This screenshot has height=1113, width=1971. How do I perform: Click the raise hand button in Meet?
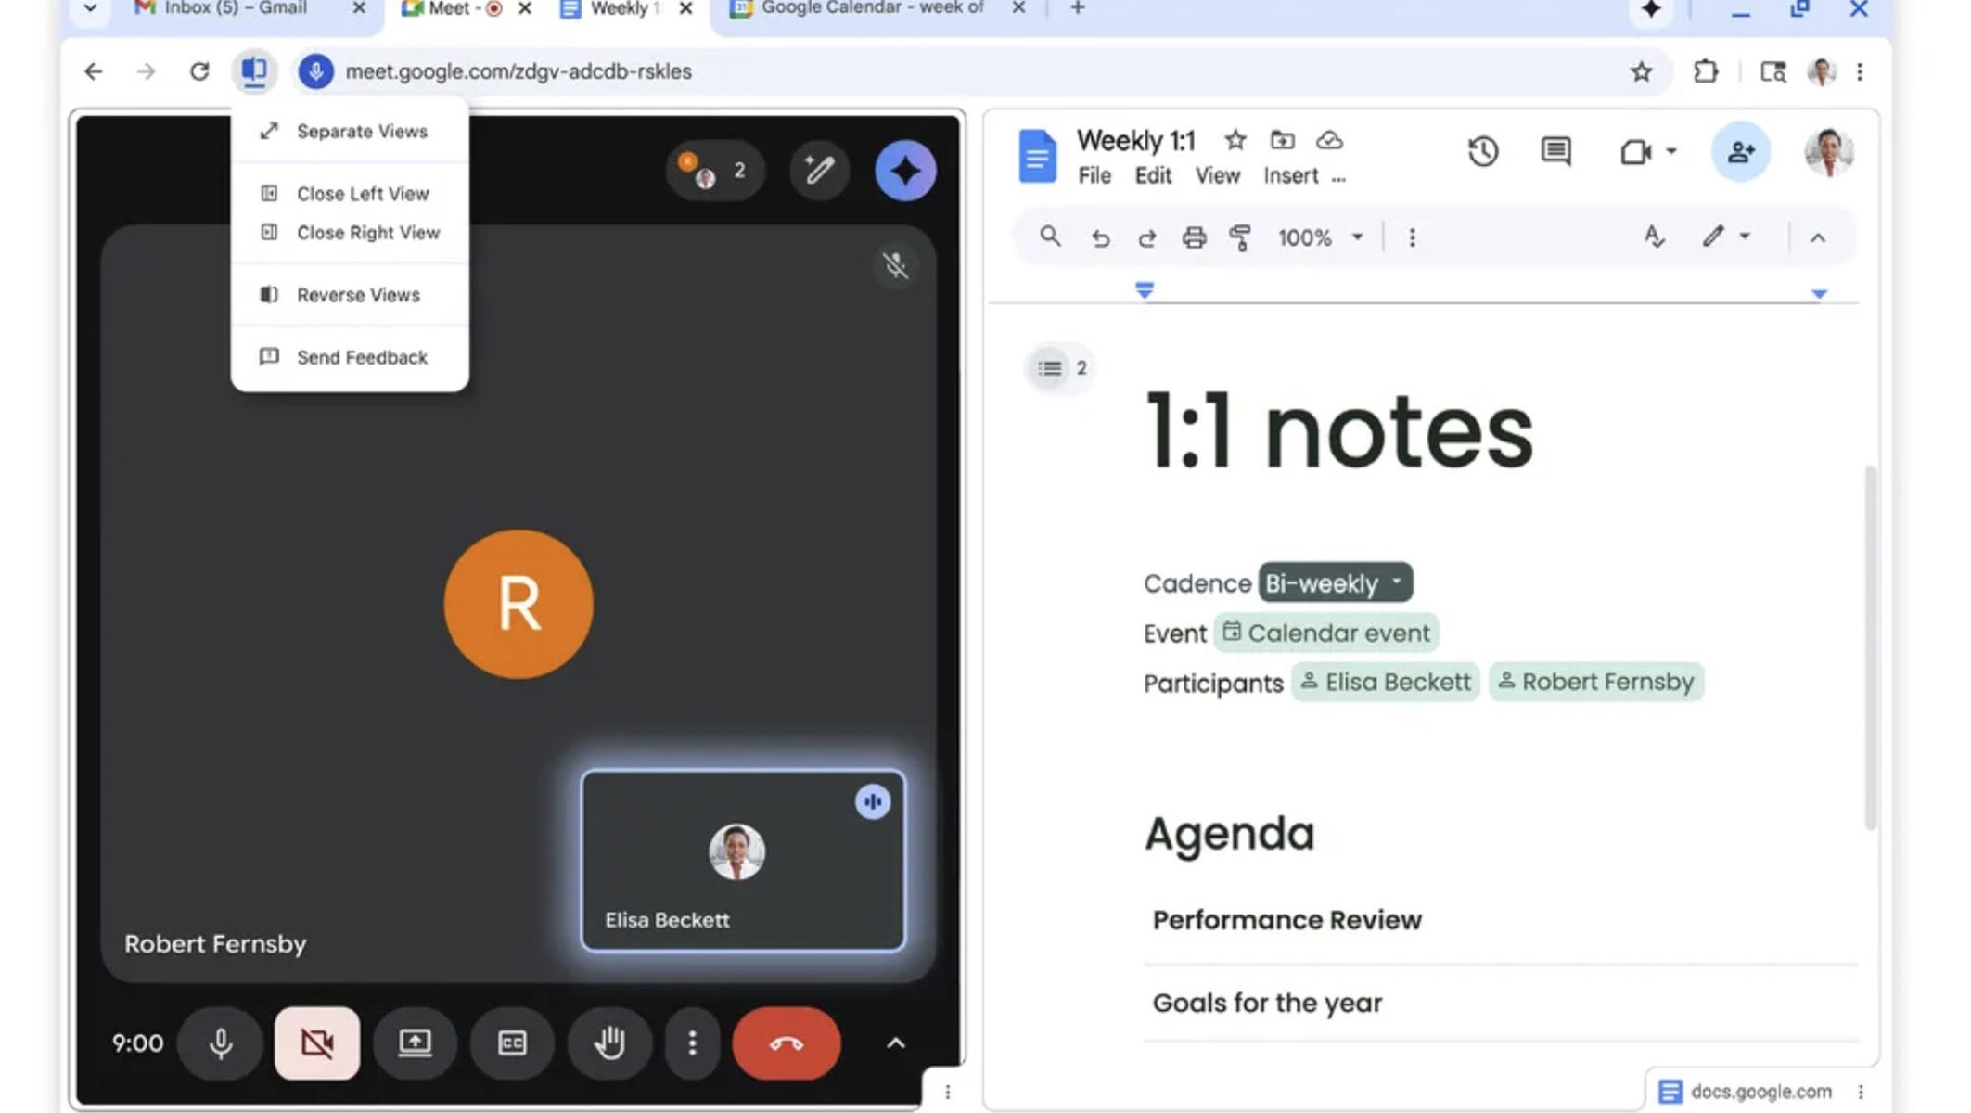point(609,1043)
